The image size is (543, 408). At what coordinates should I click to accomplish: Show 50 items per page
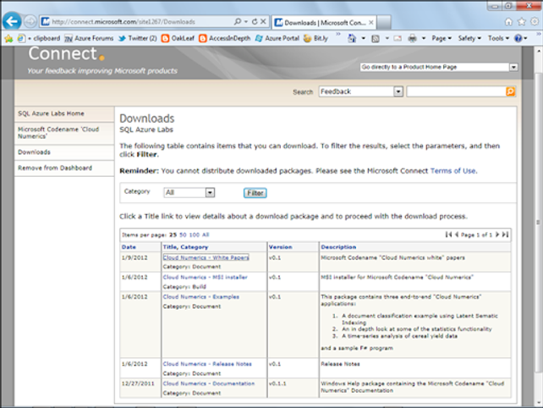pos(183,234)
